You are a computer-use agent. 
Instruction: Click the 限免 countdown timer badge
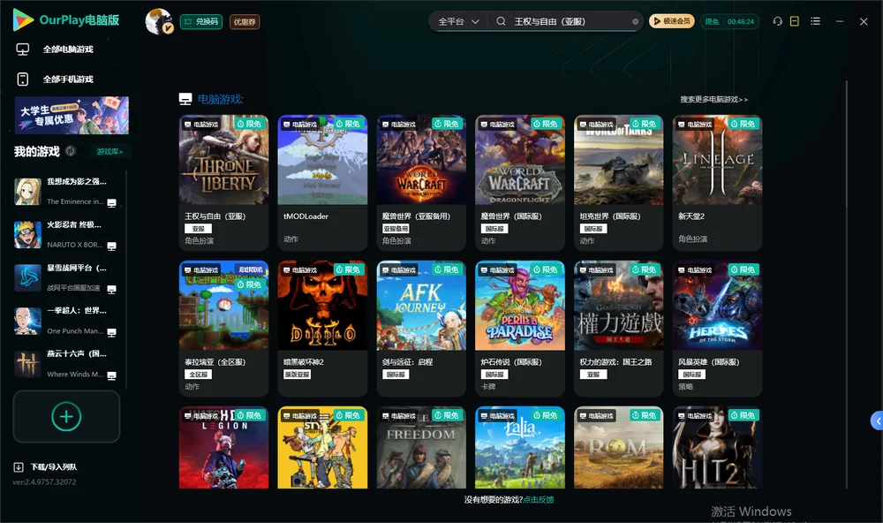tap(730, 21)
